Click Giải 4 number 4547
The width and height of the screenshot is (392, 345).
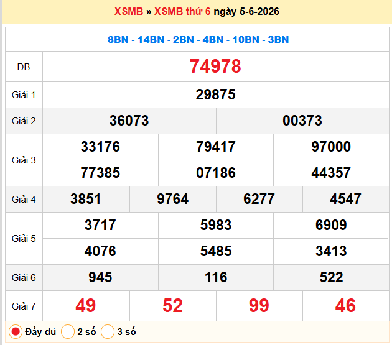tap(345, 199)
